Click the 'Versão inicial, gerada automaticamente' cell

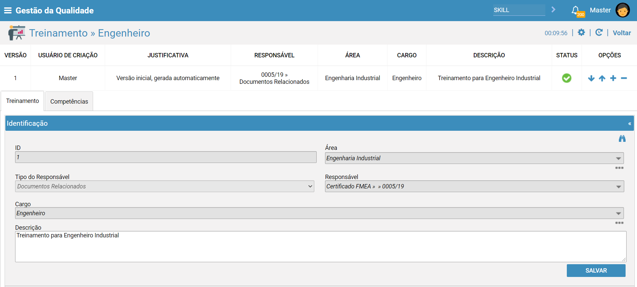coord(168,78)
